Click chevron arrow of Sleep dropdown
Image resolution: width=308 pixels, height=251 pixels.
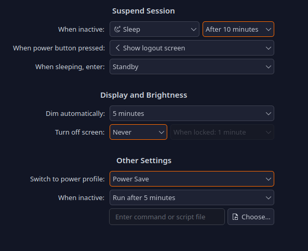click(194, 30)
